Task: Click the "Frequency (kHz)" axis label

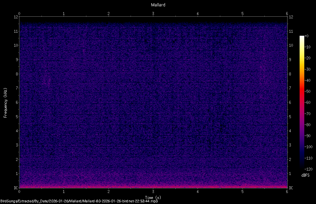Action: tap(5, 102)
